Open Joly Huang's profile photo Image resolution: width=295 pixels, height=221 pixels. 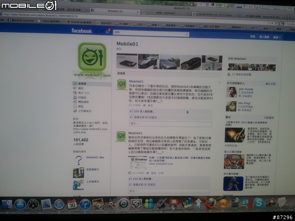tap(231, 92)
